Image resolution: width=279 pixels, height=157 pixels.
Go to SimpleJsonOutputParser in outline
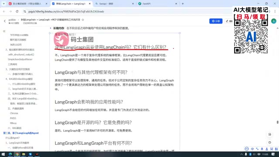pos(20,59)
